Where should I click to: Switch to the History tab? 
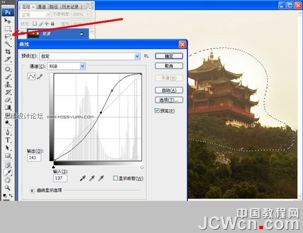[x=70, y=7]
